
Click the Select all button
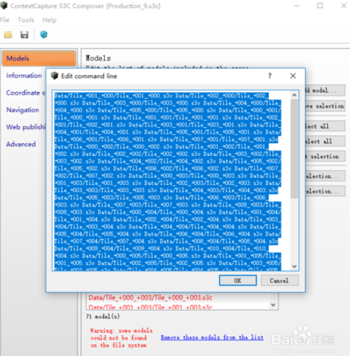click(x=325, y=126)
